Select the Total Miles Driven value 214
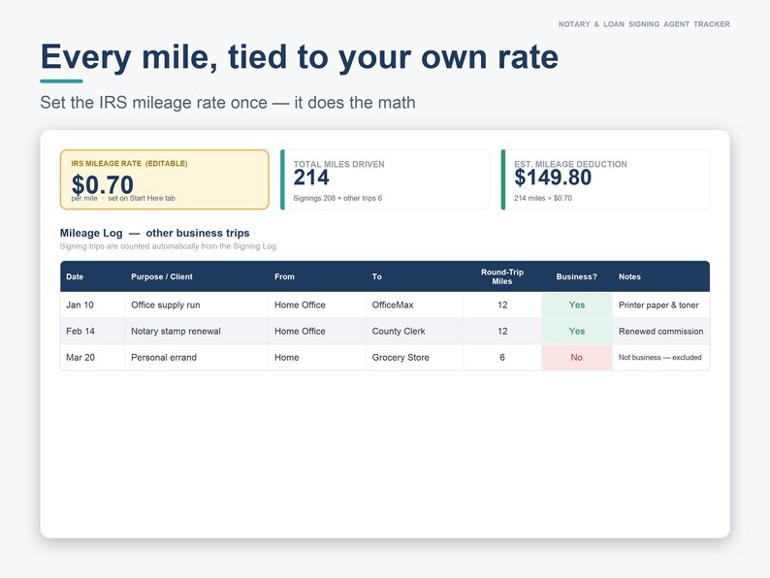 click(x=311, y=177)
